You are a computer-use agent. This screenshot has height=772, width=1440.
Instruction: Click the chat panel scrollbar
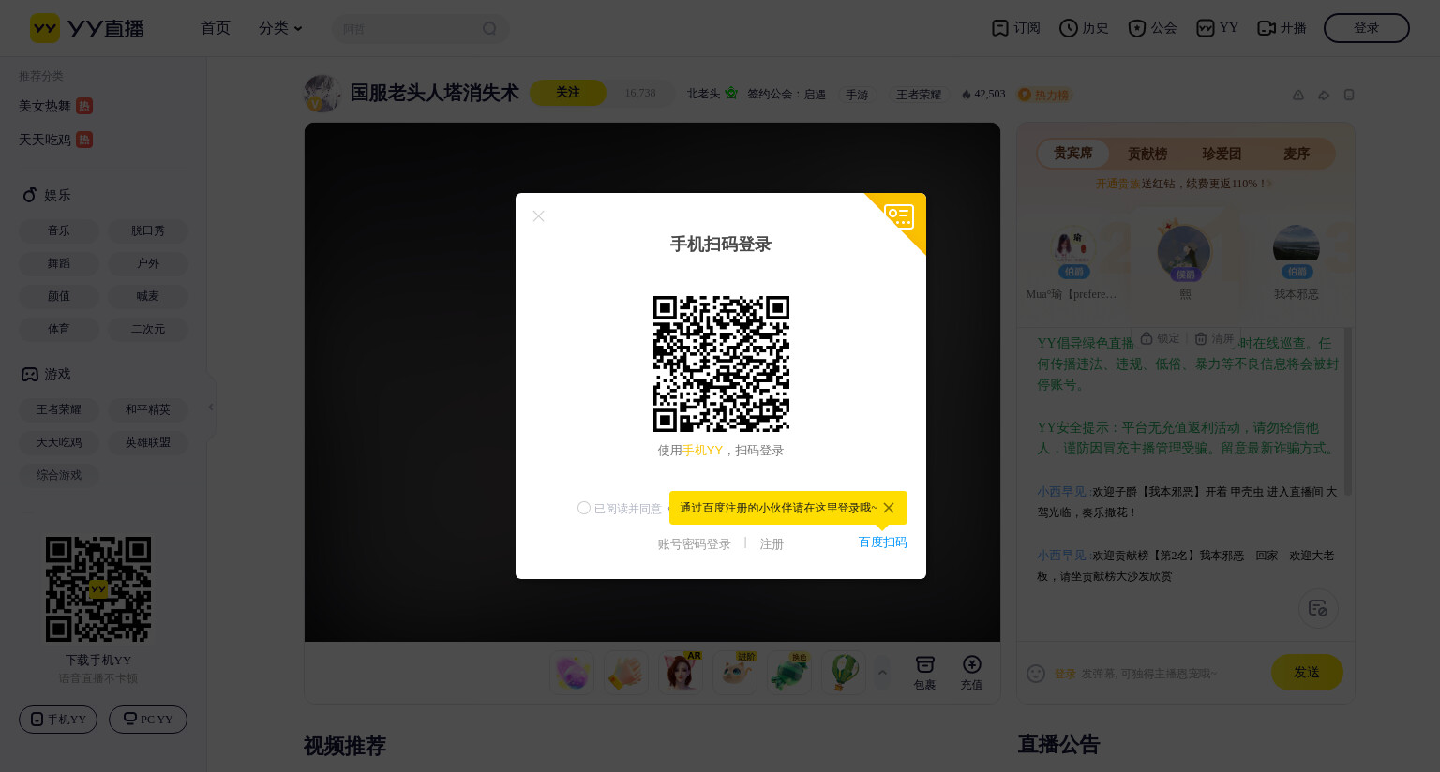[1348, 411]
